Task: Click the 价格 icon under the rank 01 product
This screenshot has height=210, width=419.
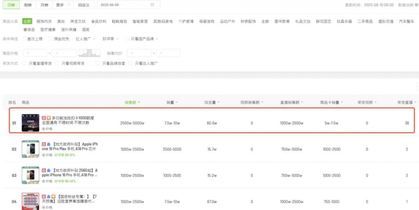Action: [x=44, y=128]
